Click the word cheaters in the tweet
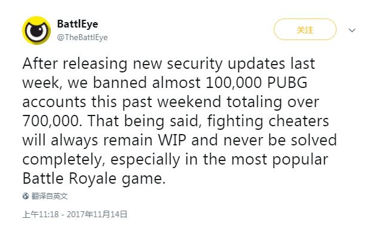 coord(298,121)
